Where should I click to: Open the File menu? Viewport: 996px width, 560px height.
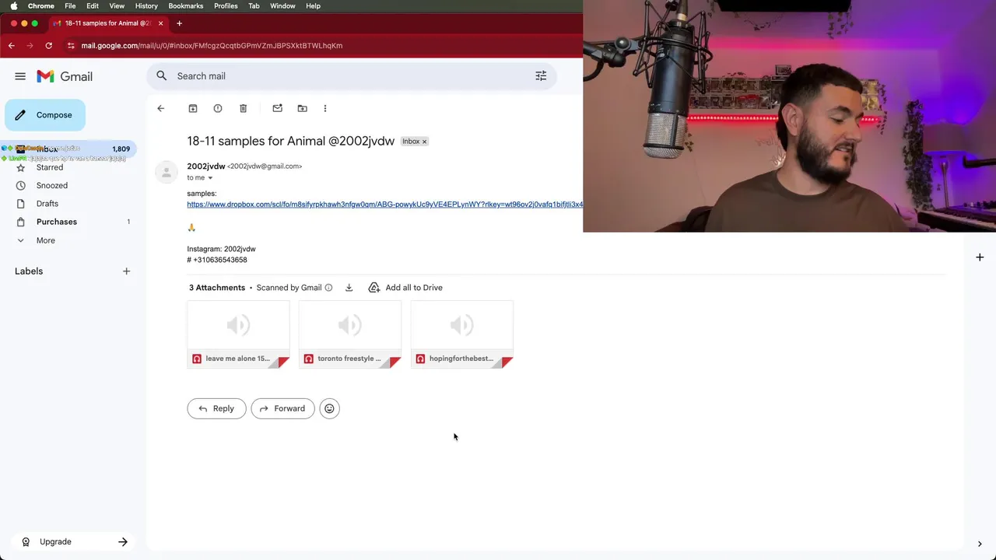click(70, 5)
